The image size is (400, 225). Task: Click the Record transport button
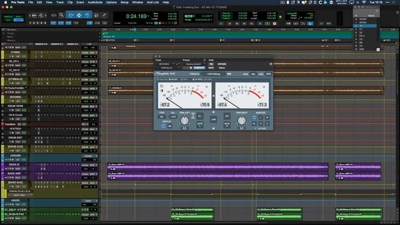pos(275,24)
